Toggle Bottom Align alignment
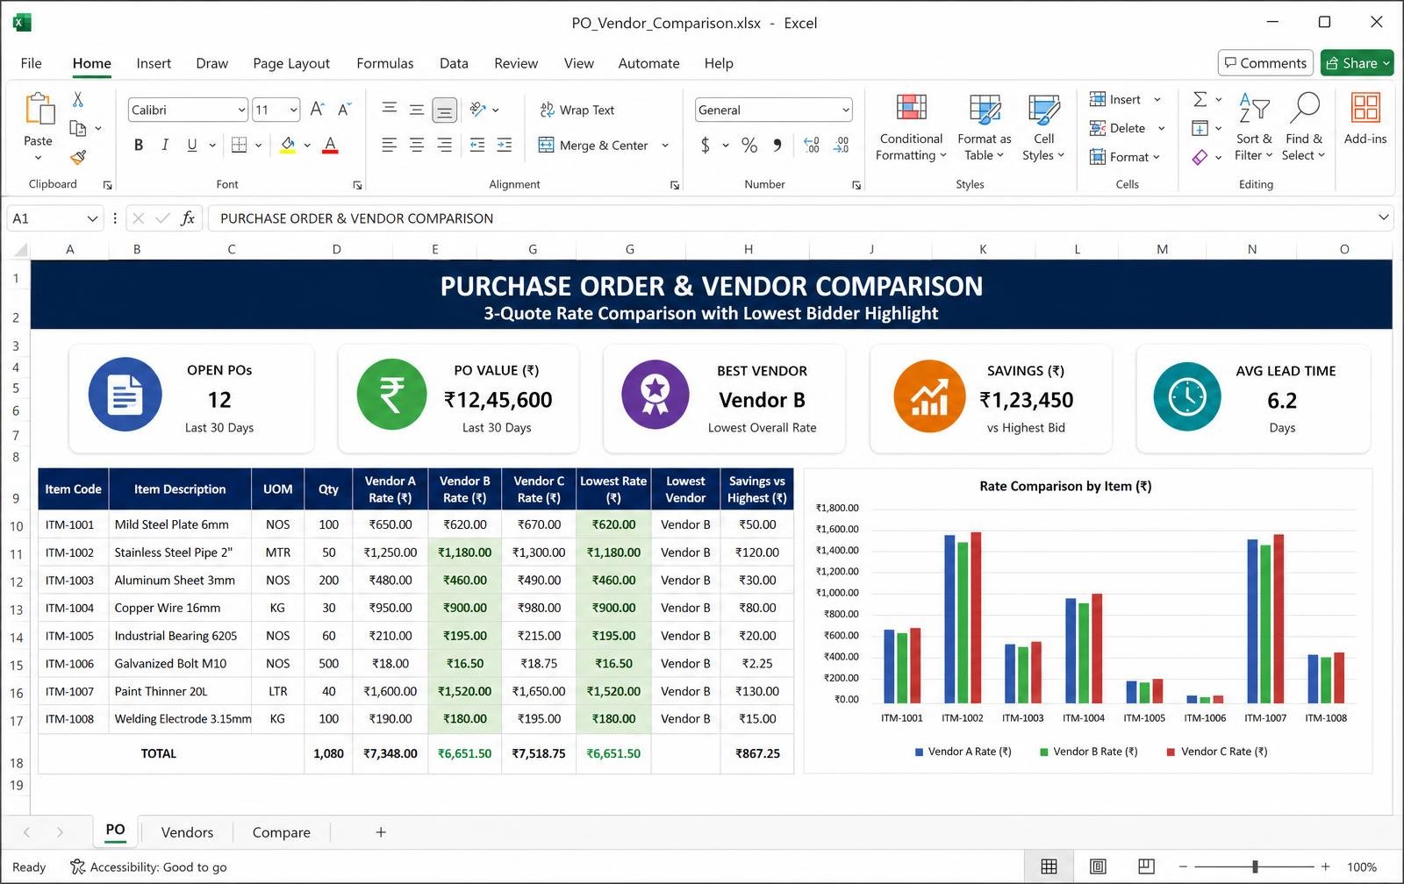 [x=445, y=110]
